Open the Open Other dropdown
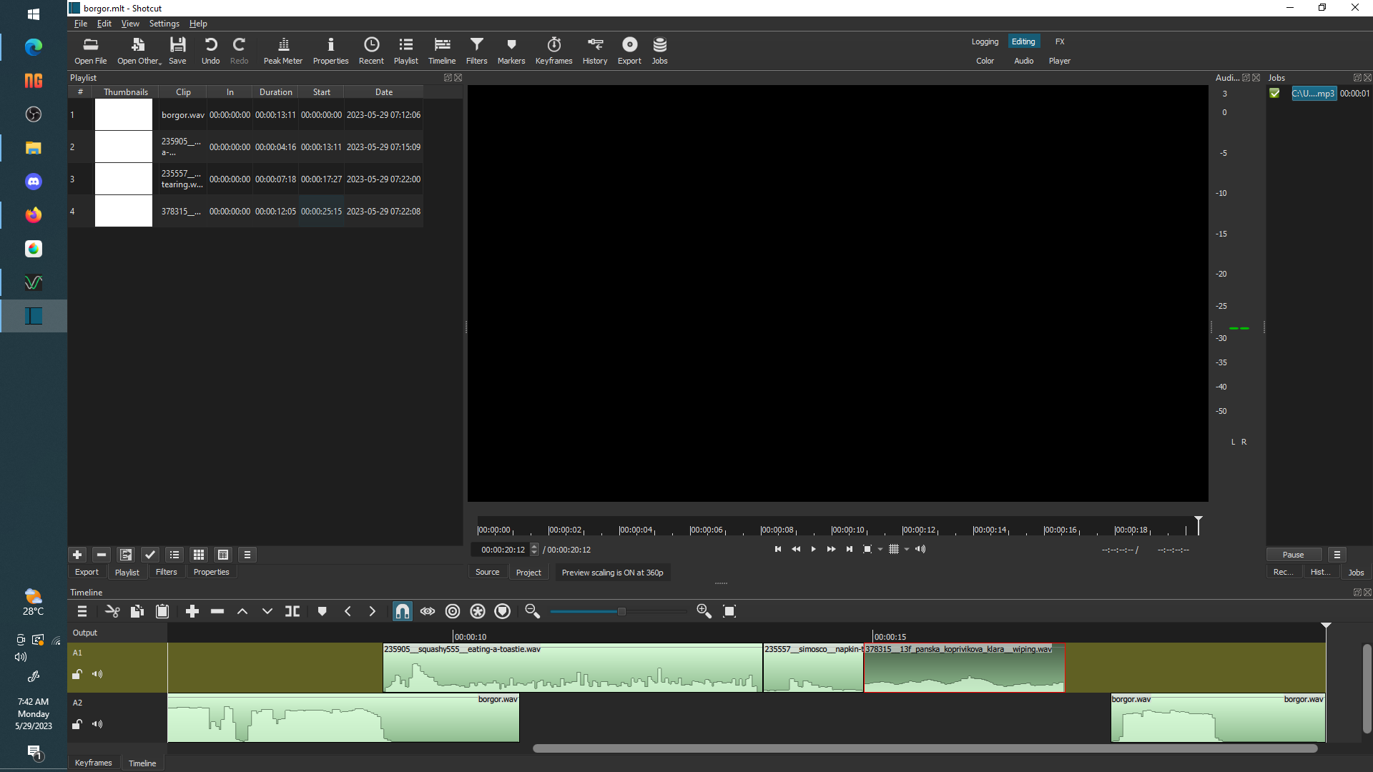 point(139,51)
